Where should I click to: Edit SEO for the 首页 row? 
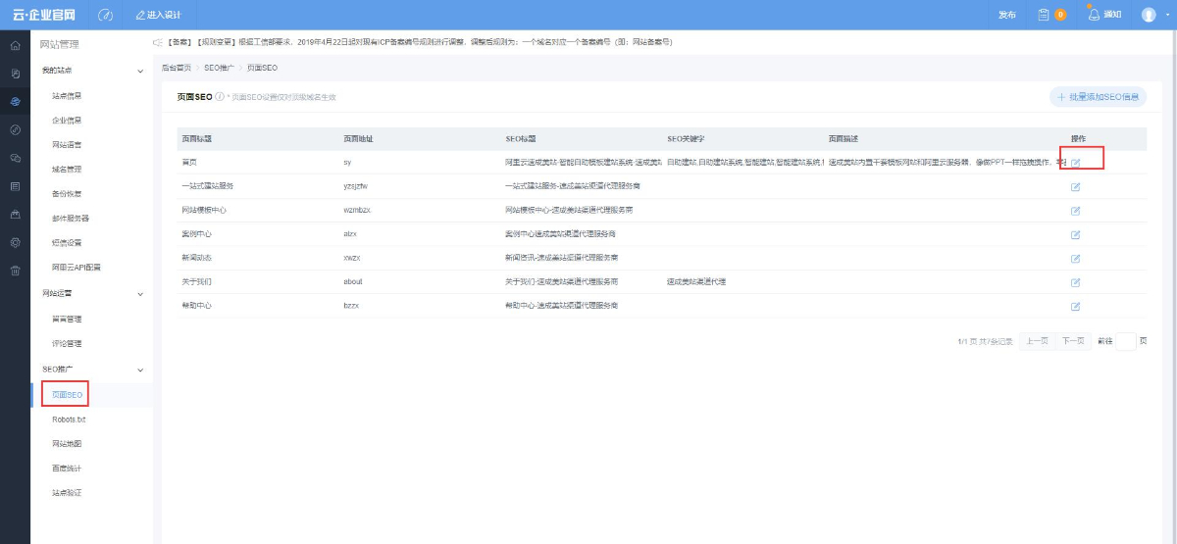[1075, 163]
